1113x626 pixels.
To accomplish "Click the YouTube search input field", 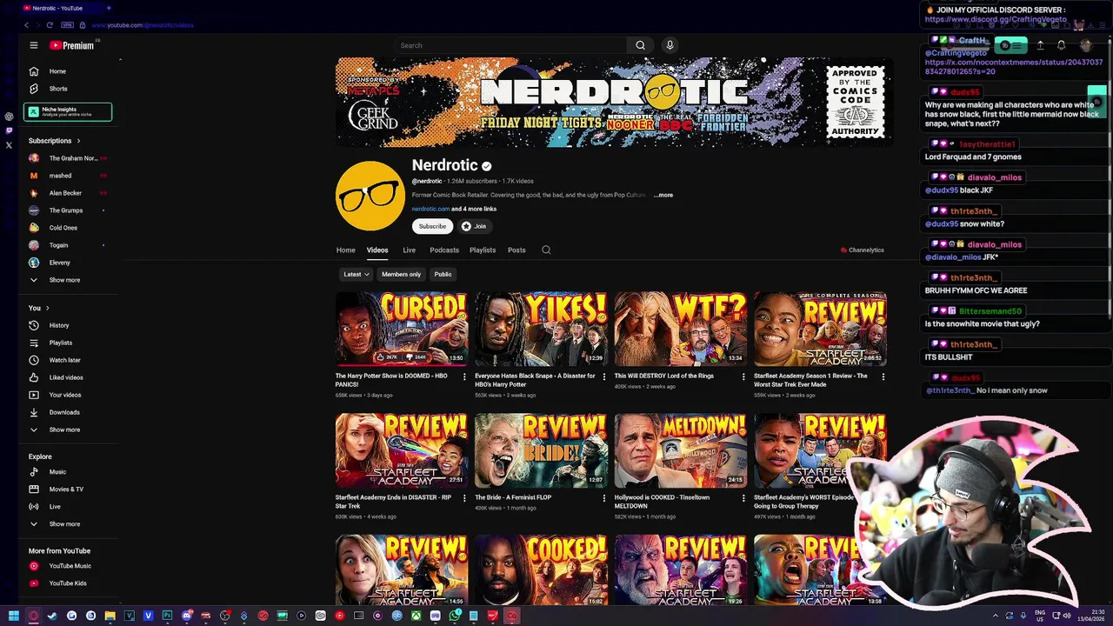I will click(510, 45).
